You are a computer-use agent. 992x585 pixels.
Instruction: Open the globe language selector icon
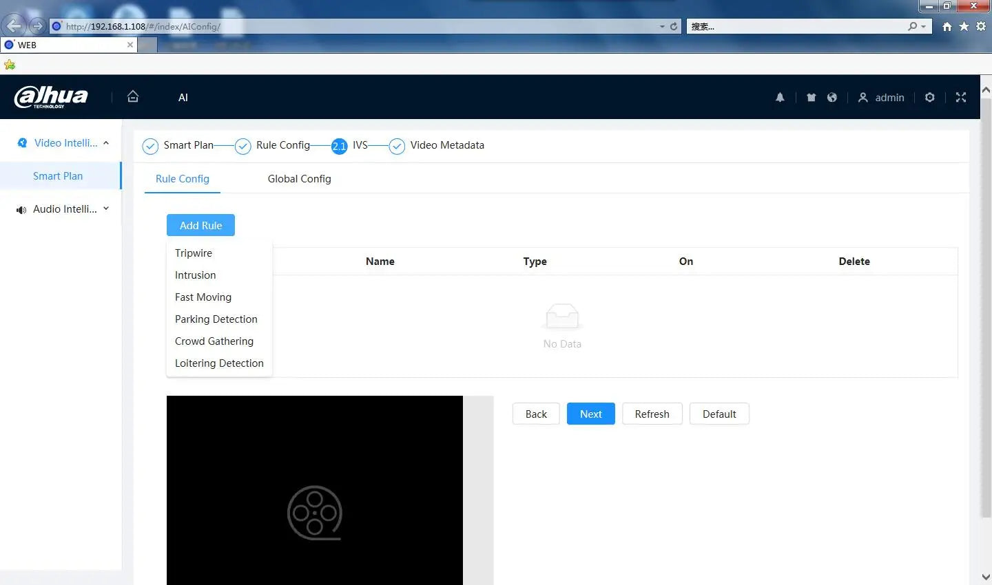pos(832,98)
